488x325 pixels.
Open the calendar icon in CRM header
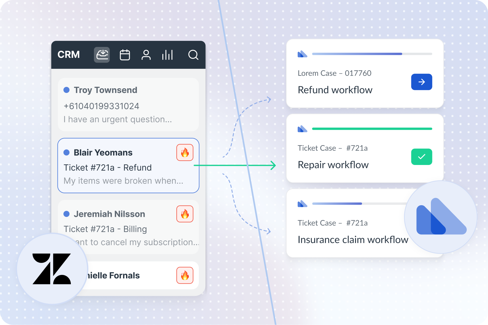125,55
